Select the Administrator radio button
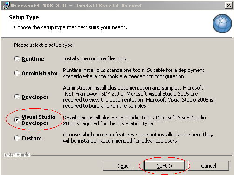Viewport: 234px width, 175px height. 17,73
